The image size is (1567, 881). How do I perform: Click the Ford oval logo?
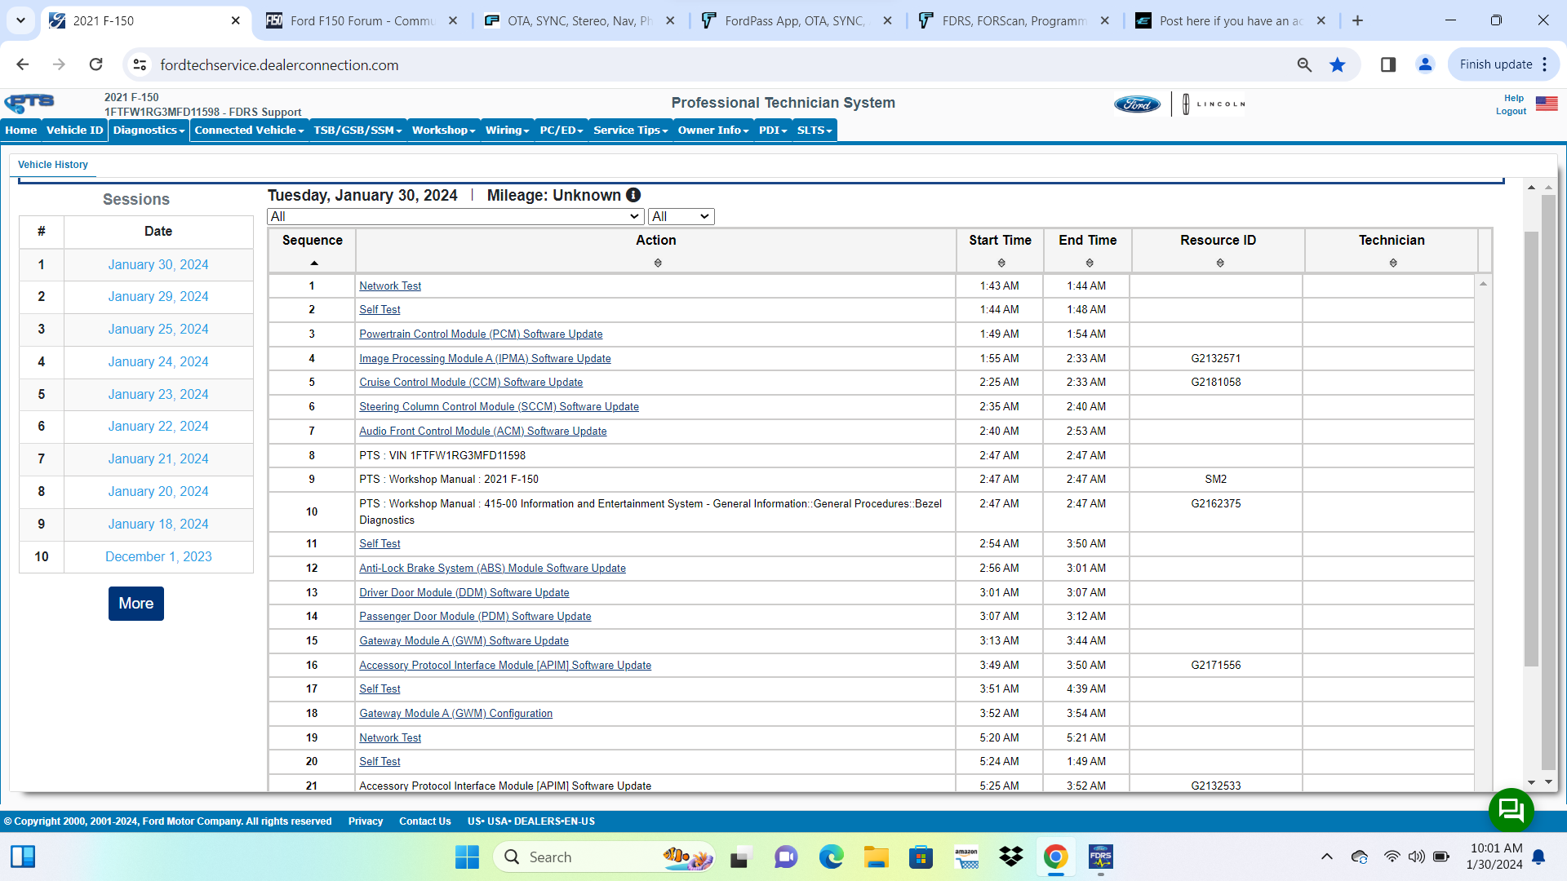1138,104
